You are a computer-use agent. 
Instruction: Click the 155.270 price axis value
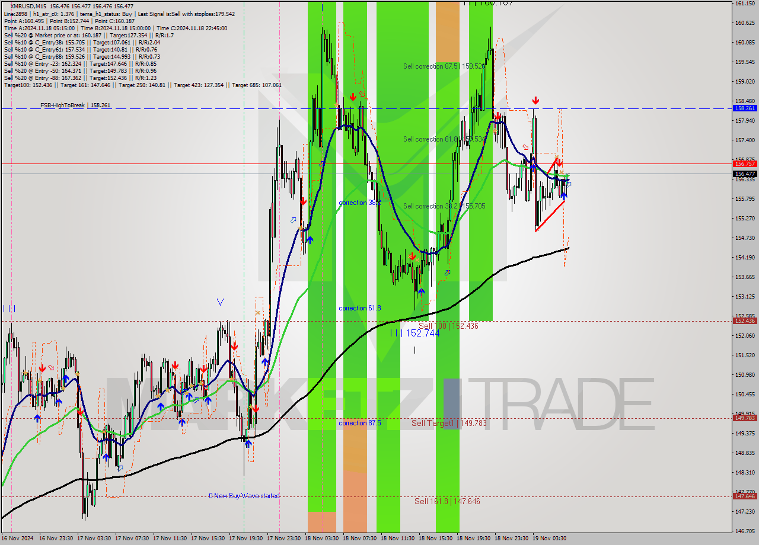pos(745,219)
